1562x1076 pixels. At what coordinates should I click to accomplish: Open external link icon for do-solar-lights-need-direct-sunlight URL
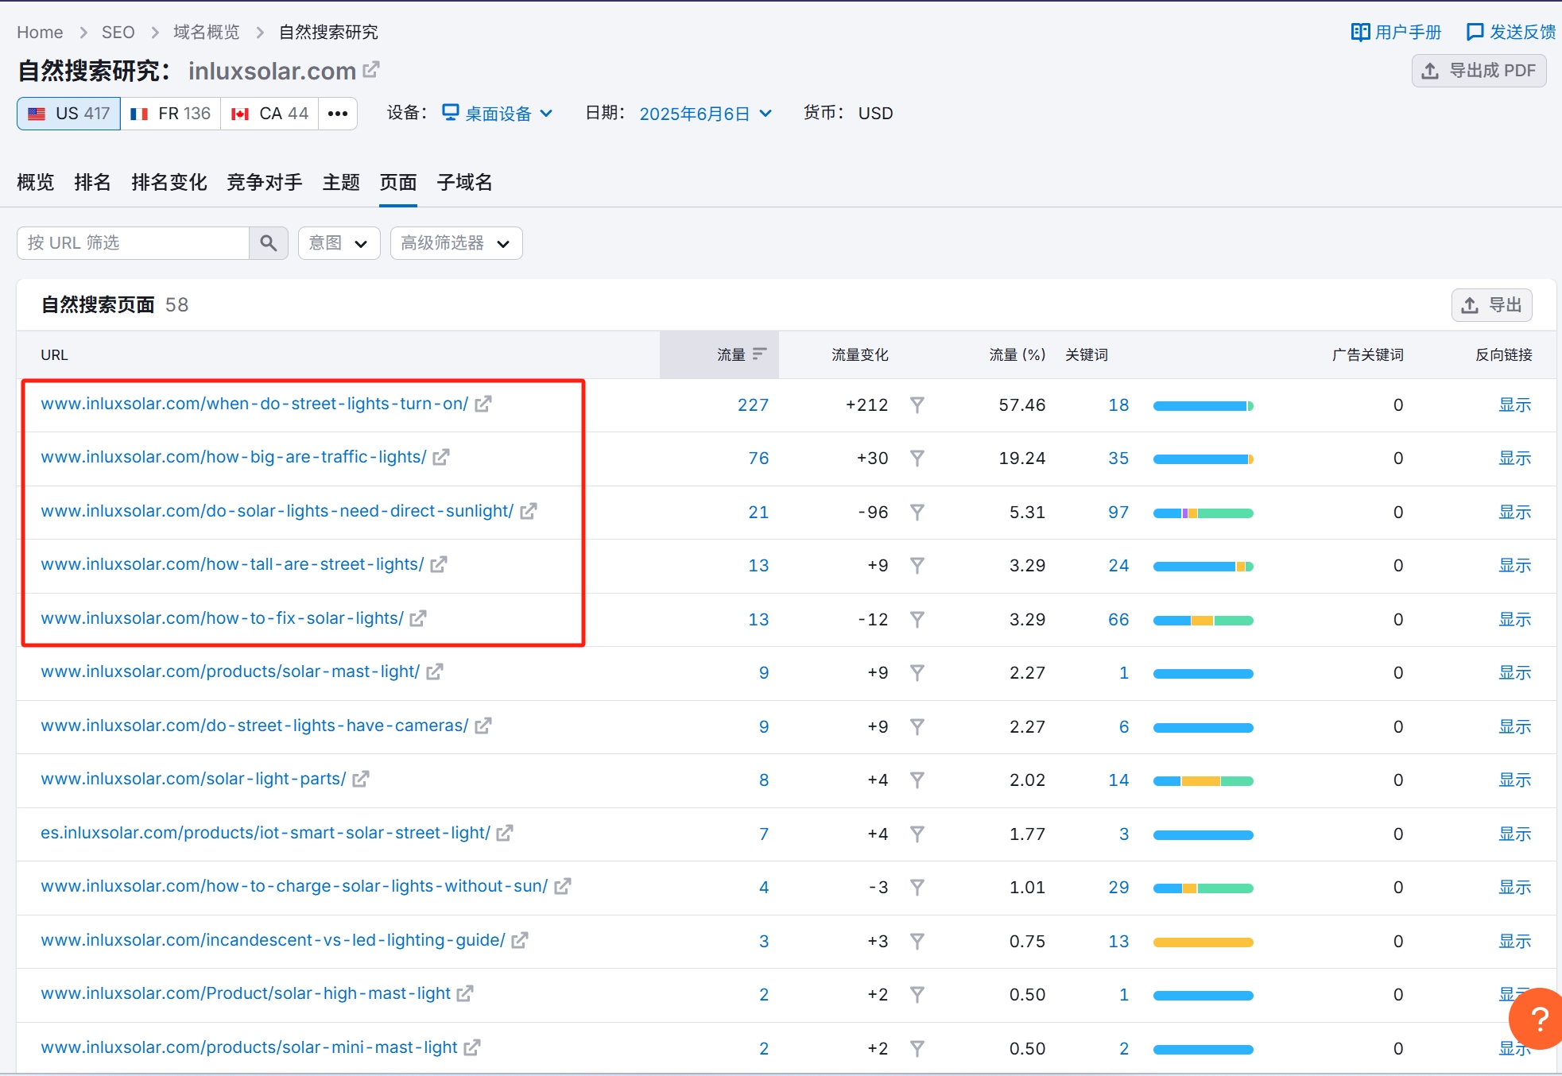529,512
